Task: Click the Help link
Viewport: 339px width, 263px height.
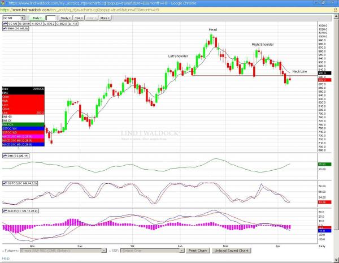Action: [6, 258]
